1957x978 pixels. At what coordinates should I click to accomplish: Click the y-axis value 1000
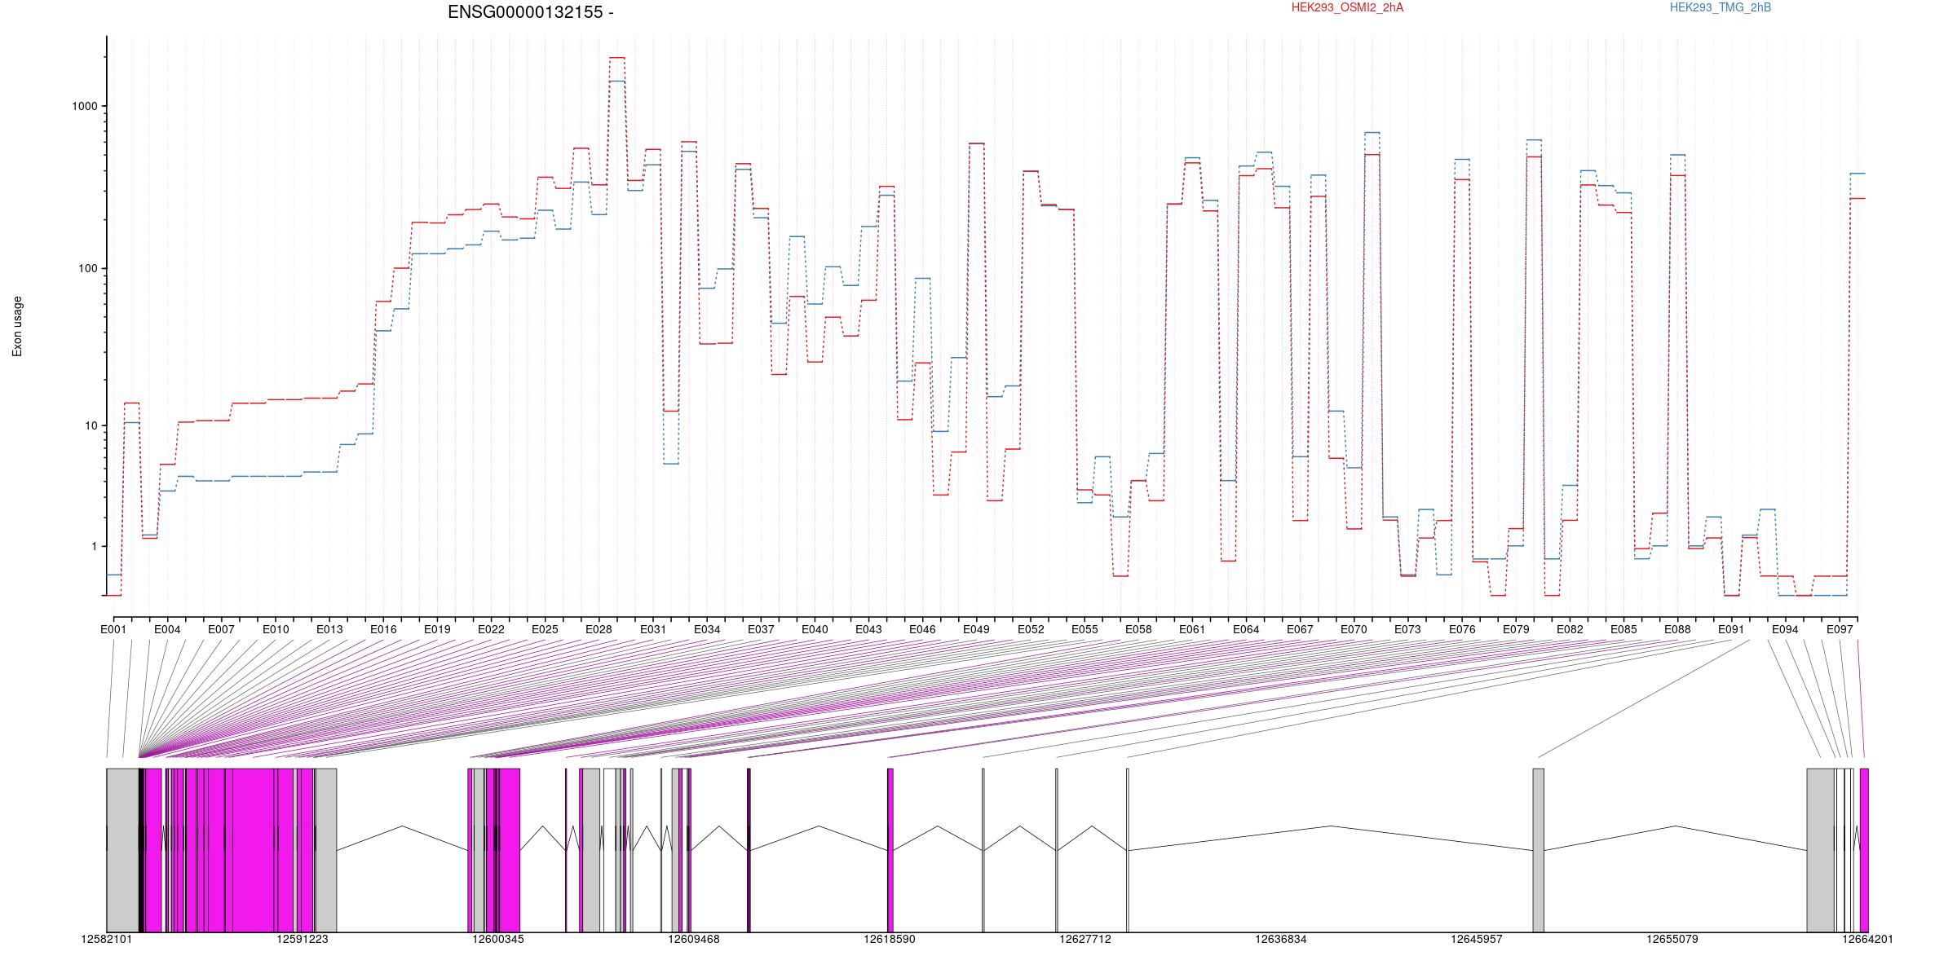(x=84, y=107)
